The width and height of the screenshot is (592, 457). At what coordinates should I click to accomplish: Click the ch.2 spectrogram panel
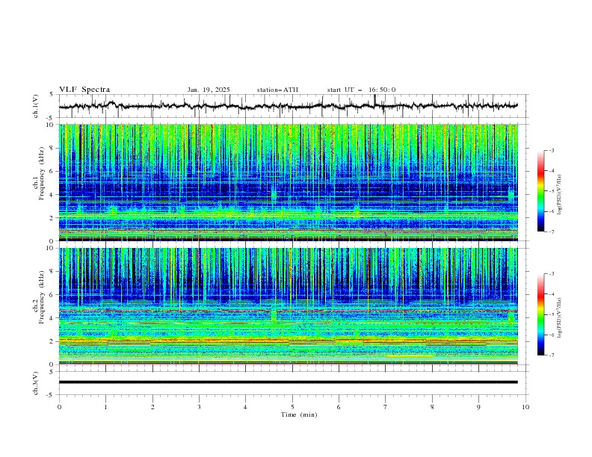point(289,306)
